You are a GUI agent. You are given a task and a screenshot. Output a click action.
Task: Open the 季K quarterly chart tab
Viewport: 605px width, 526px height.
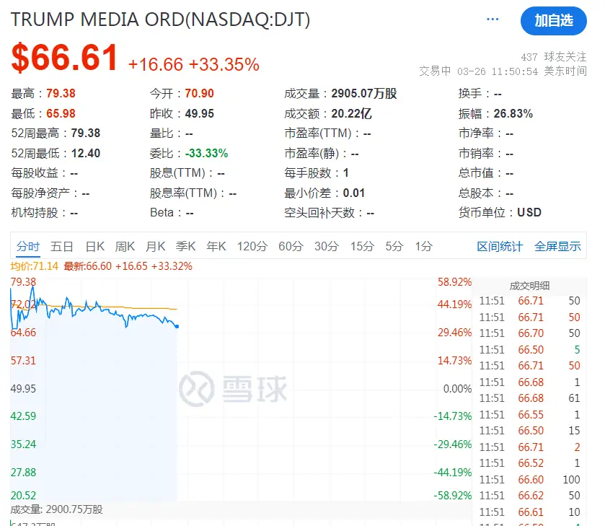pos(186,247)
